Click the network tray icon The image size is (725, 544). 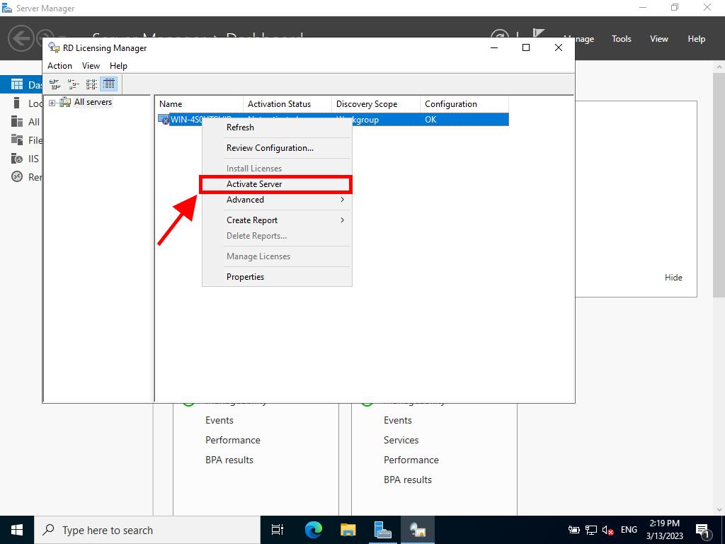pyautogui.click(x=591, y=530)
